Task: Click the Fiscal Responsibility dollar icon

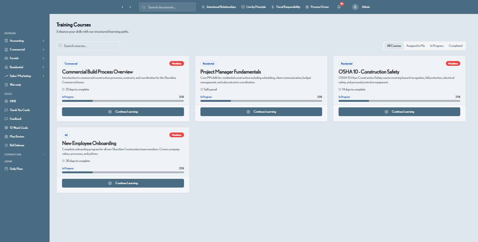Action: pyautogui.click(x=273, y=7)
